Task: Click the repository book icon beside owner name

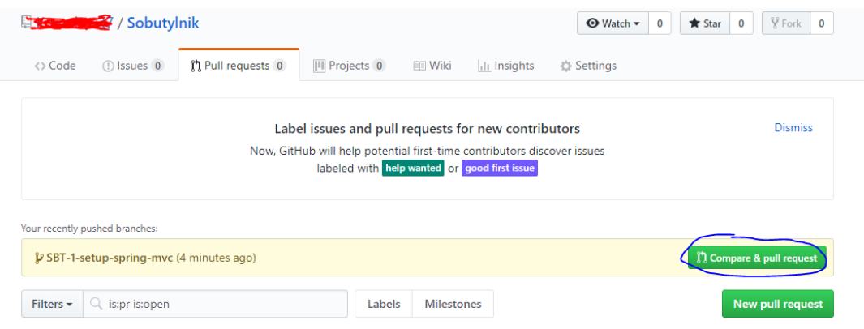Action: click(25, 22)
